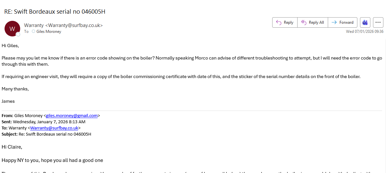Open the More actions ellipsis menu
This screenshot has width=386, height=173.
(x=378, y=22)
